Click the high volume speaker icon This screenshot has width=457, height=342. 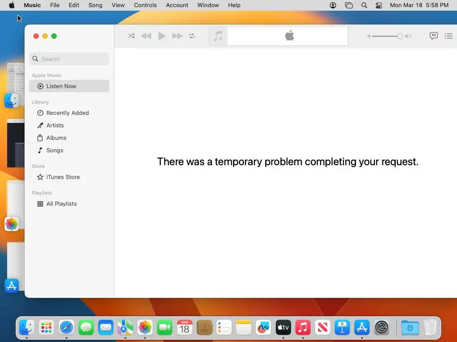(408, 37)
